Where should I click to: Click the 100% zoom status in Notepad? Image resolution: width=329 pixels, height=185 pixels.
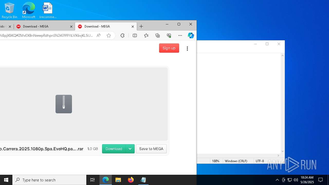[216, 161]
